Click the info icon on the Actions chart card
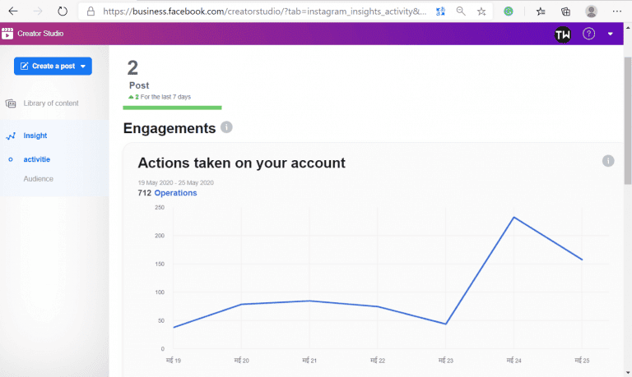 tap(608, 161)
